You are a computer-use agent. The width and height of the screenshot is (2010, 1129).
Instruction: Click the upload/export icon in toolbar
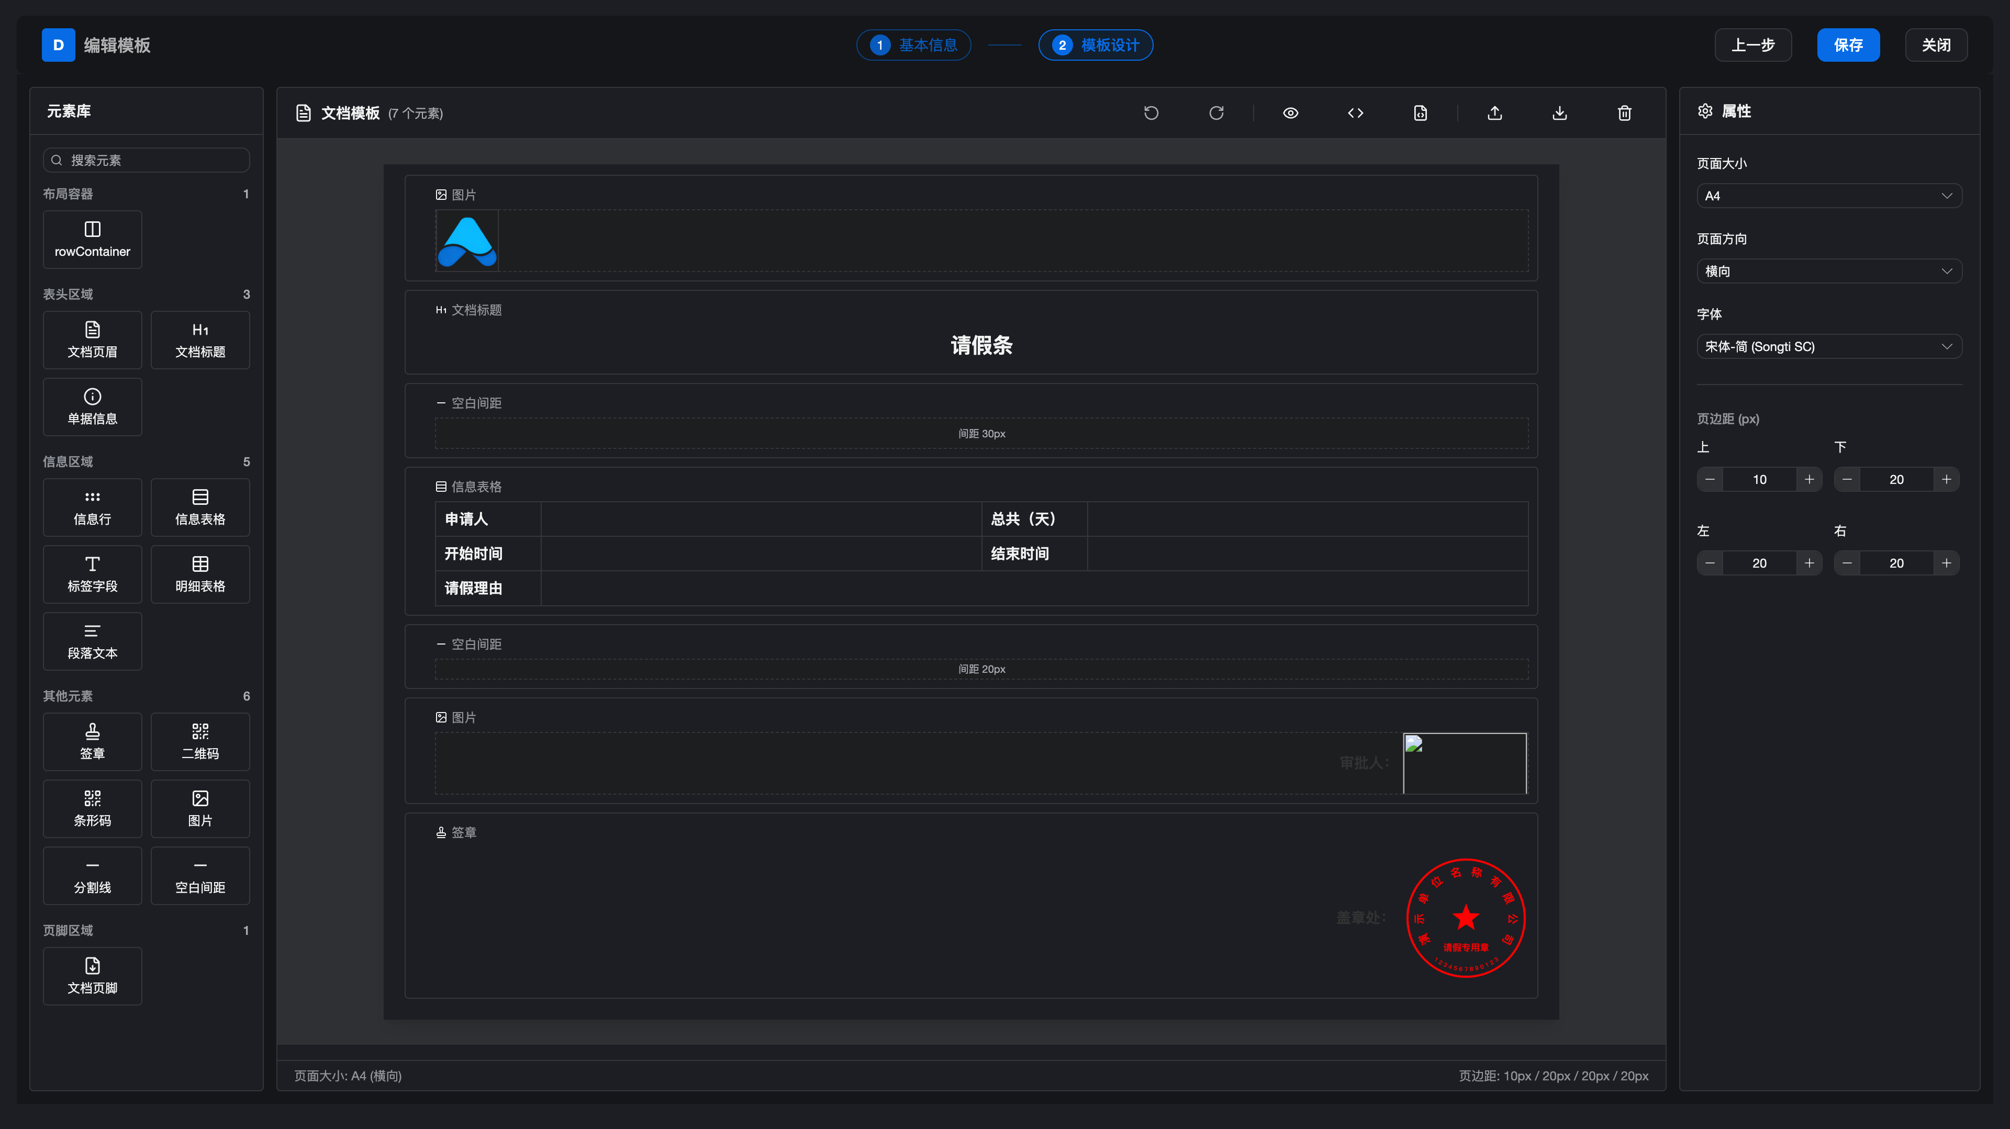coord(1494,113)
